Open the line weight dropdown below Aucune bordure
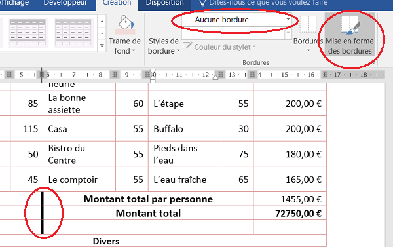 tap(288, 33)
